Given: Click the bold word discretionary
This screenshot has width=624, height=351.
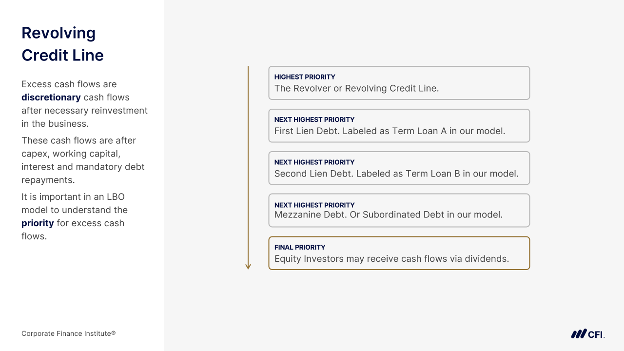Looking at the screenshot, I should [51, 97].
